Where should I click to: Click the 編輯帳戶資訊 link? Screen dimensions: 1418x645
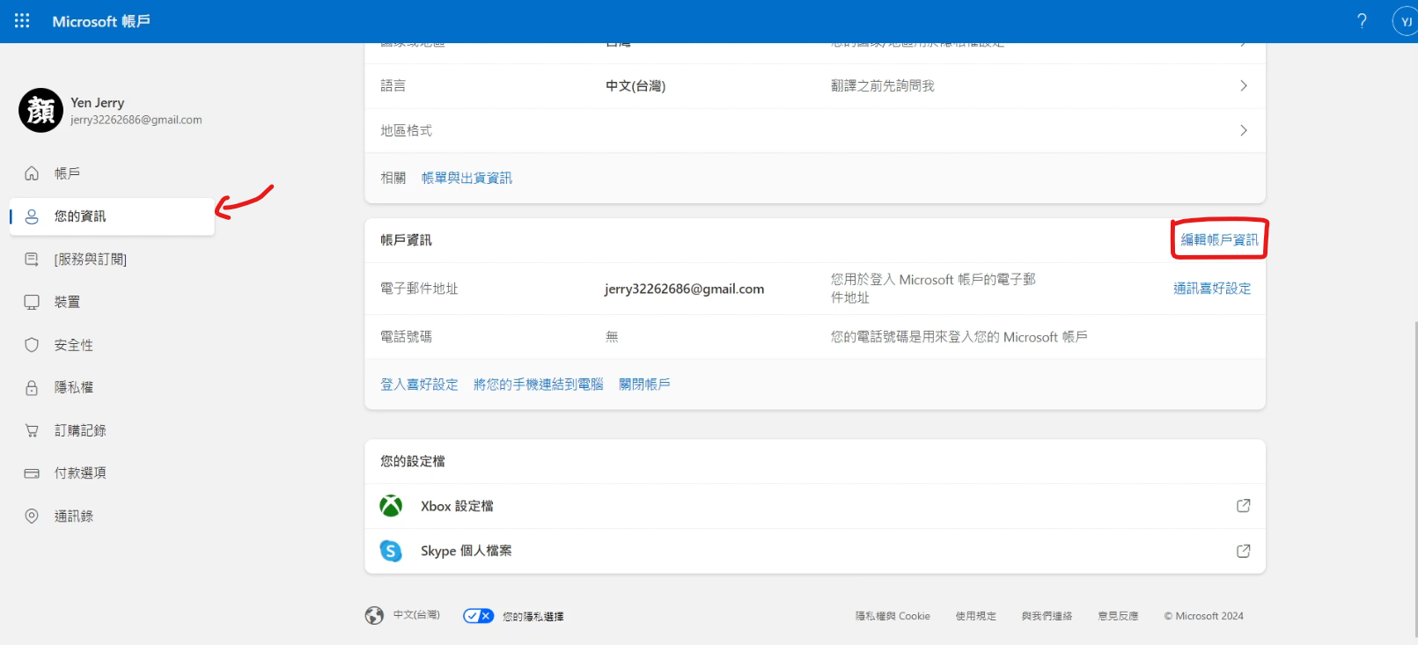pos(1219,239)
